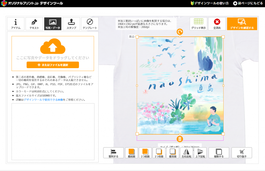The image size is (265, 171).
Task: Click the right-middle edge handle
Action: pos(223,85)
